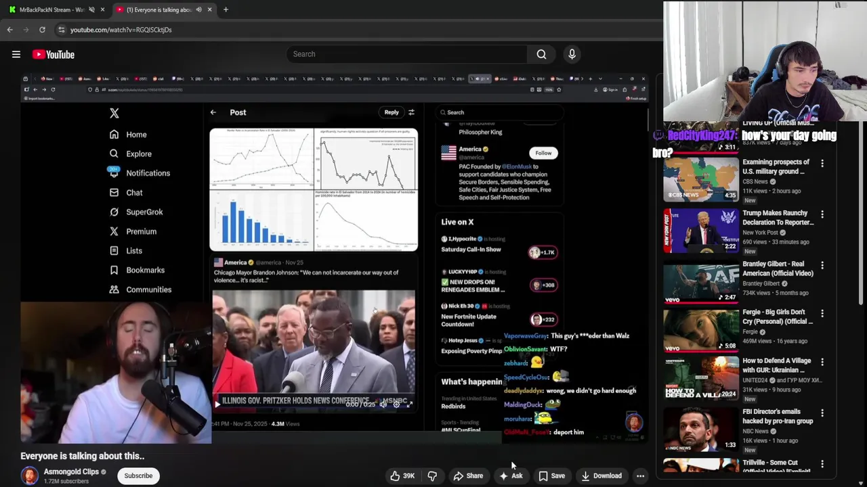Click Notifications in the video's X sidebar
The height and width of the screenshot is (487, 867).
tap(140, 173)
